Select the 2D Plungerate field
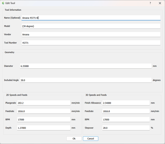165x144 pixels. pyautogui.click(x=44, y=103)
